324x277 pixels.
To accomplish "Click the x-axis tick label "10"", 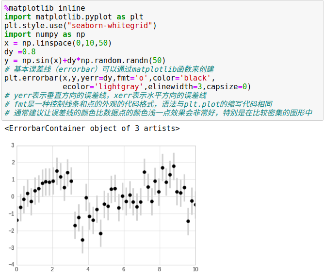I will (x=195, y=269).
